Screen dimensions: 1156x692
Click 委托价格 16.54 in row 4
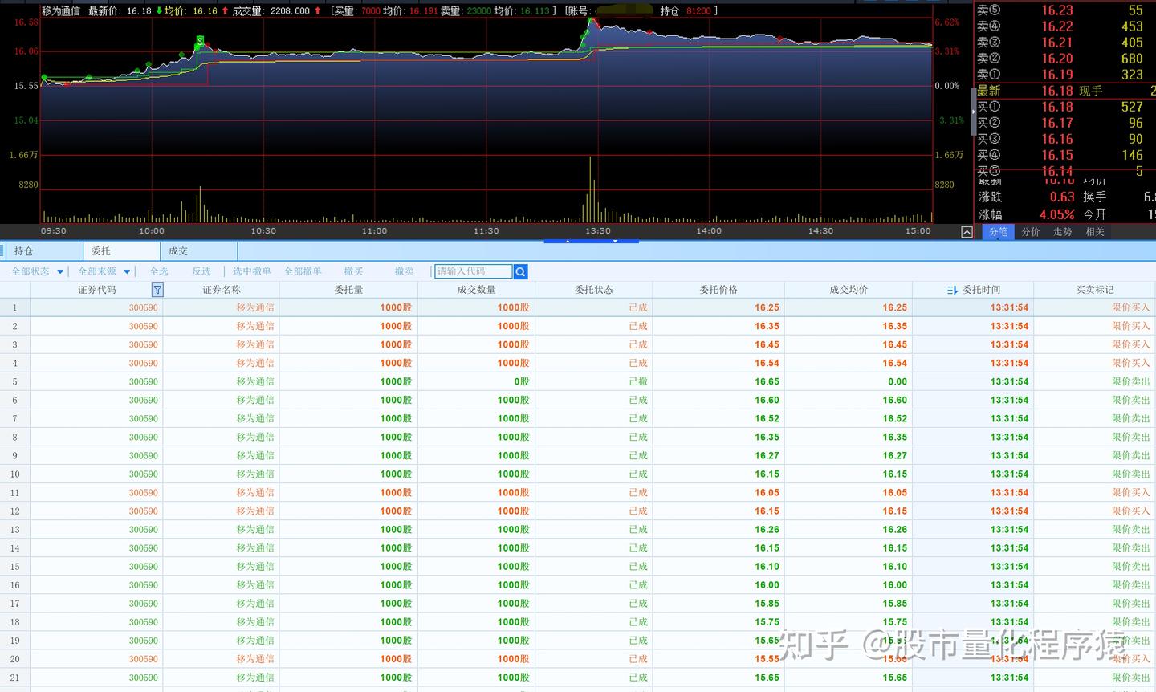point(767,363)
